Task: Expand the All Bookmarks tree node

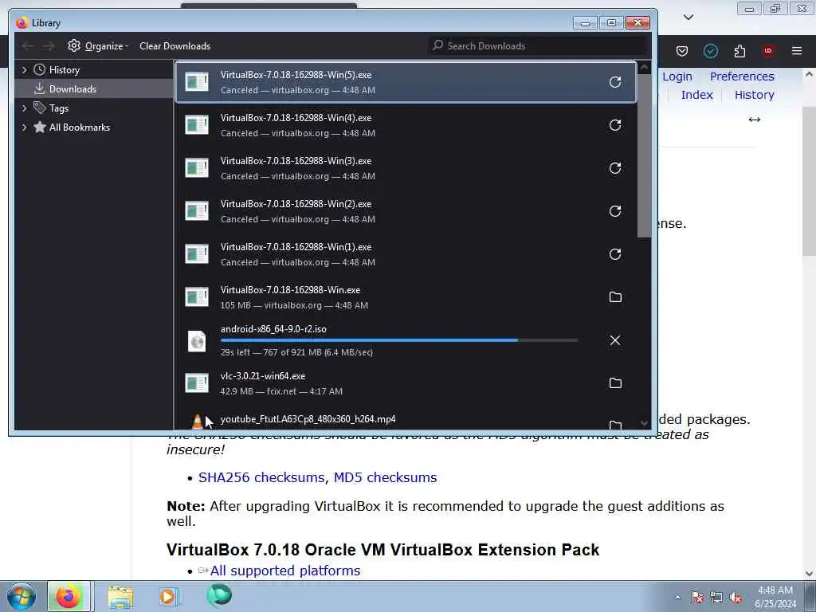Action: click(24, 127)
